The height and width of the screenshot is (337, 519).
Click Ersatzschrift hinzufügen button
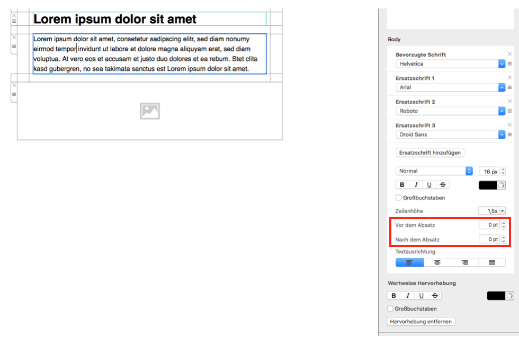click(x=430, y=153)
